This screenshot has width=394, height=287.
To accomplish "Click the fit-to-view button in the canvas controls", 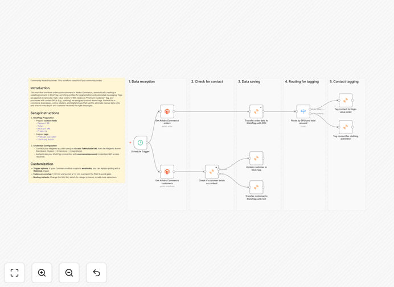I will click(15, 273).
